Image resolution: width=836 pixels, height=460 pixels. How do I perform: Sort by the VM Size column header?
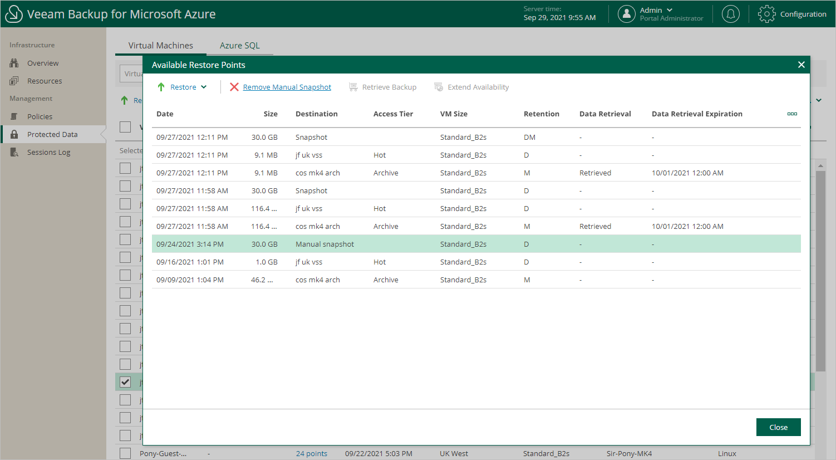click(x=454, y=114)
